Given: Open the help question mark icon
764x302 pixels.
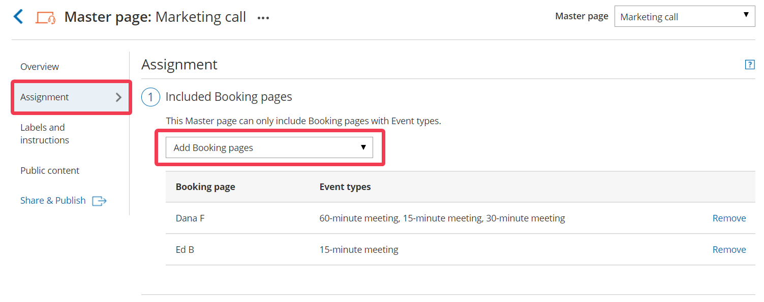Looking at the screenshot, I should pos(749,64).
